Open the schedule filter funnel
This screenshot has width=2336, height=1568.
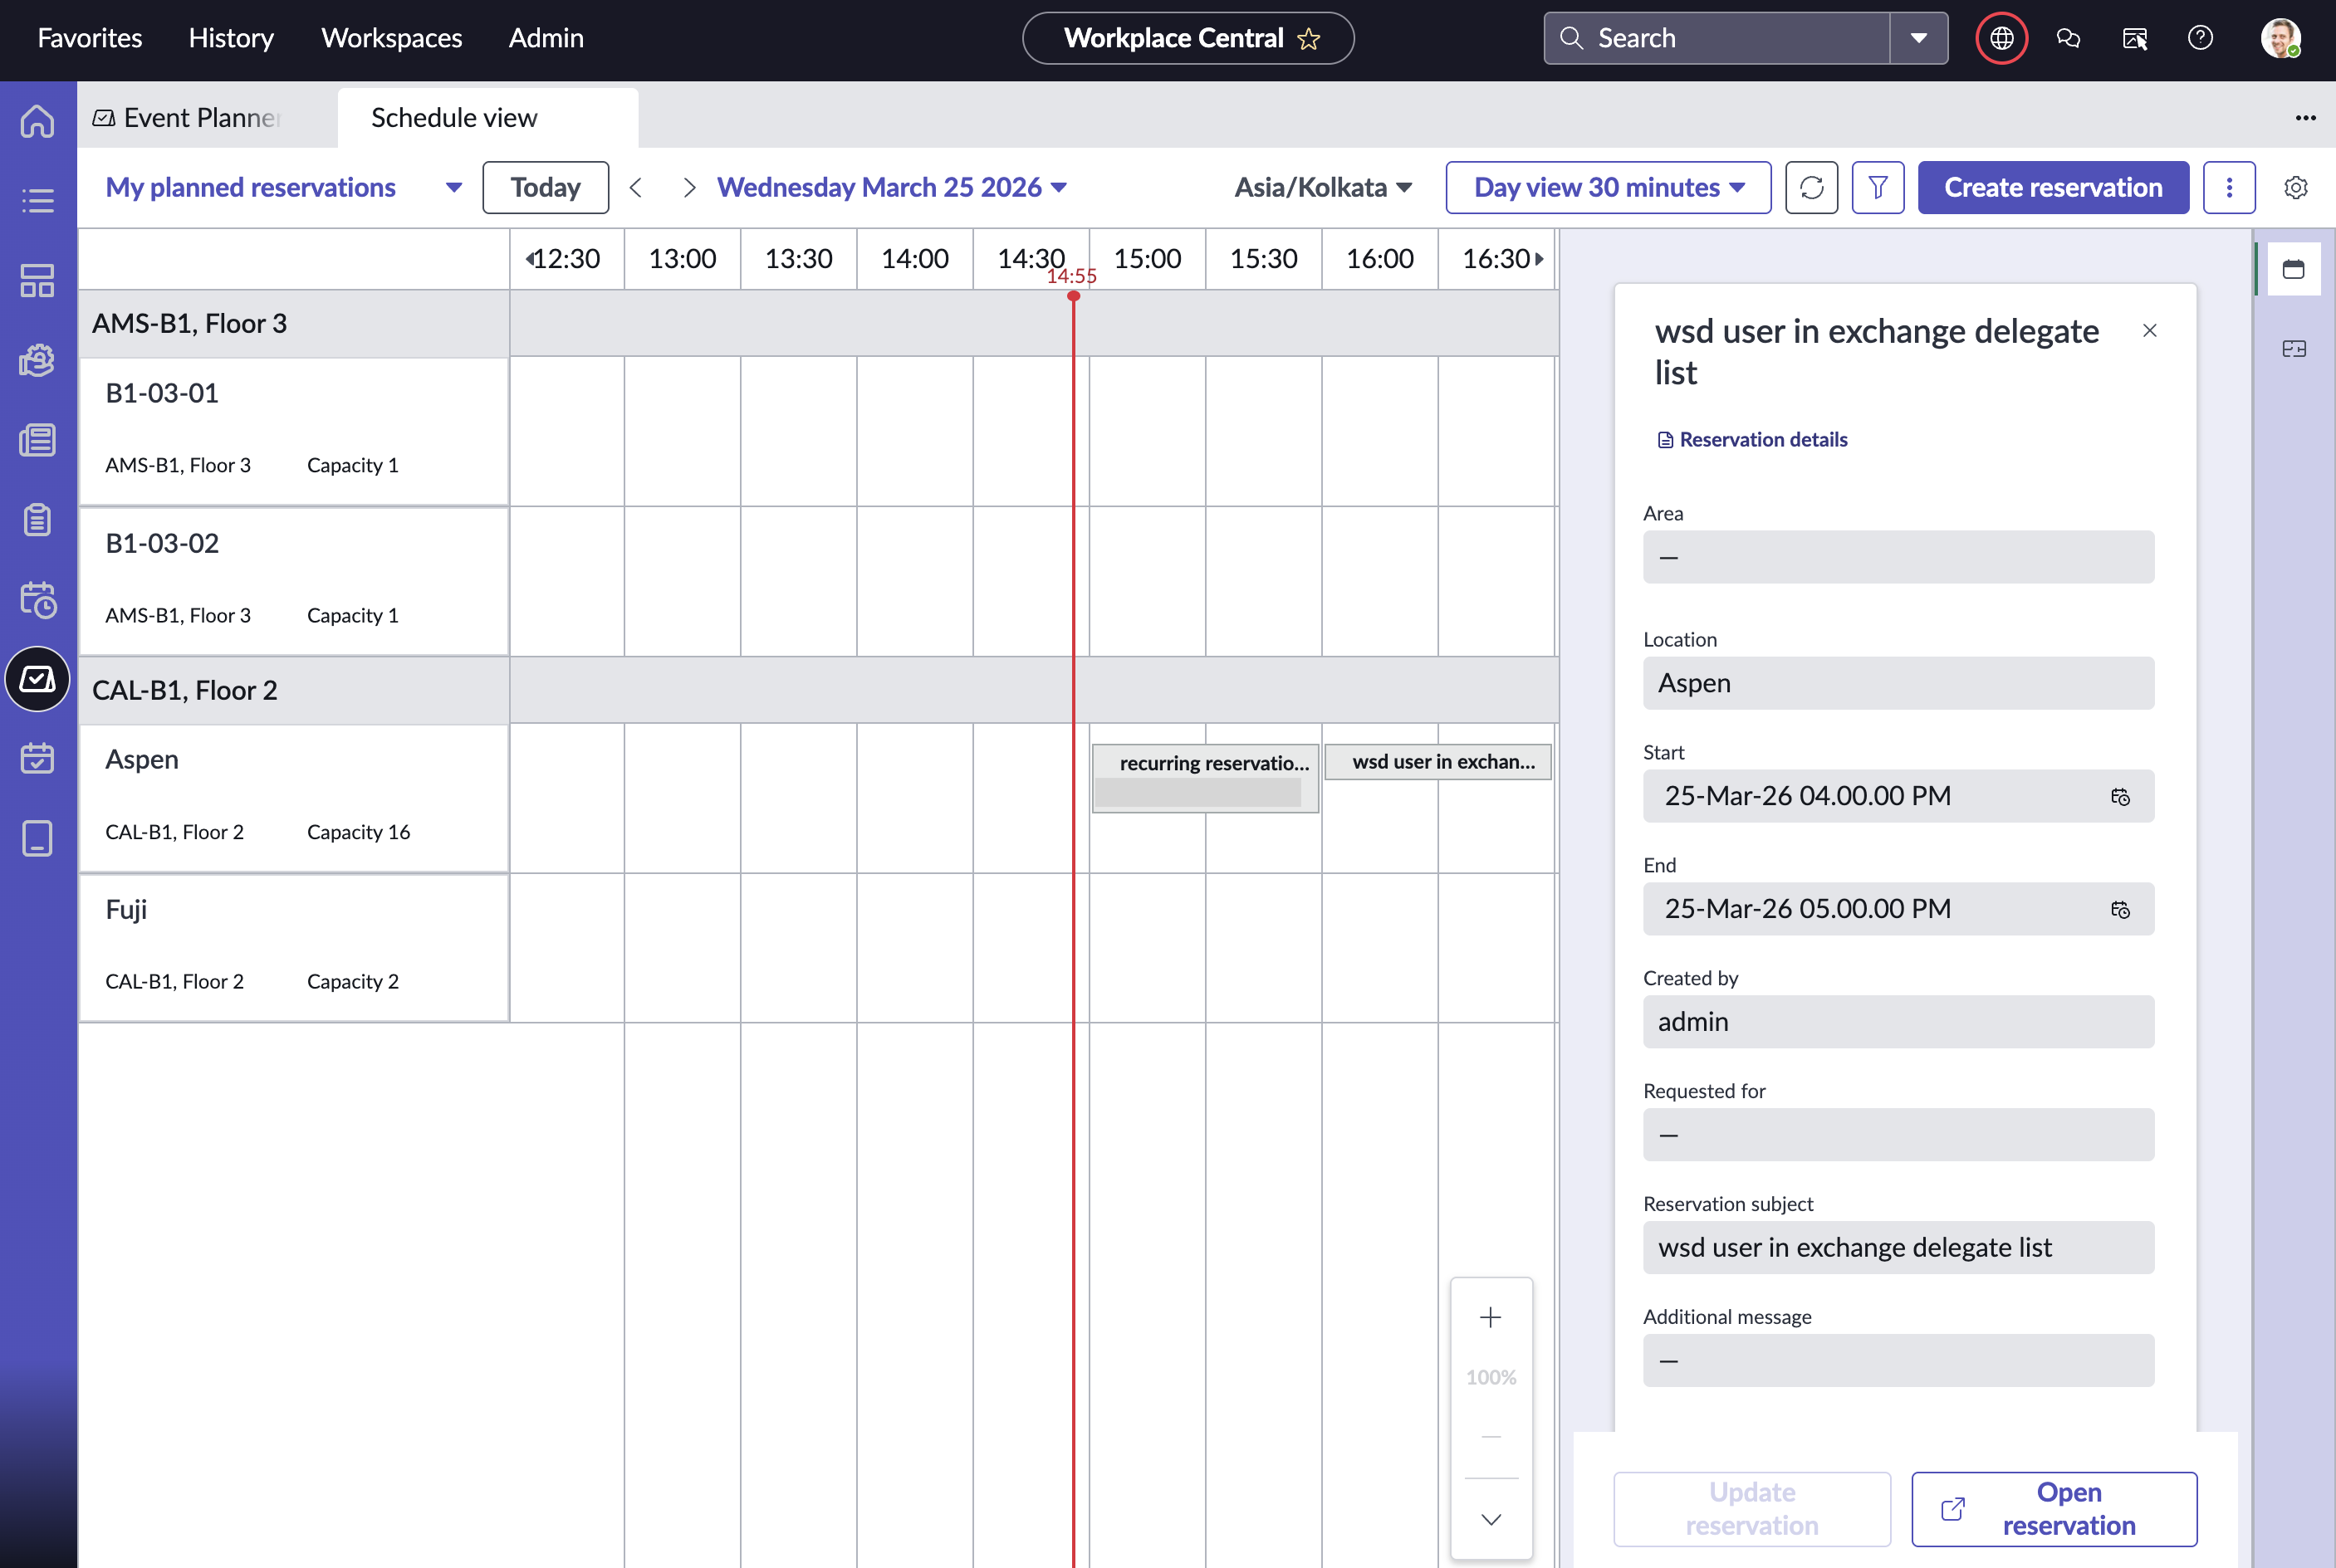point(1877,187)
